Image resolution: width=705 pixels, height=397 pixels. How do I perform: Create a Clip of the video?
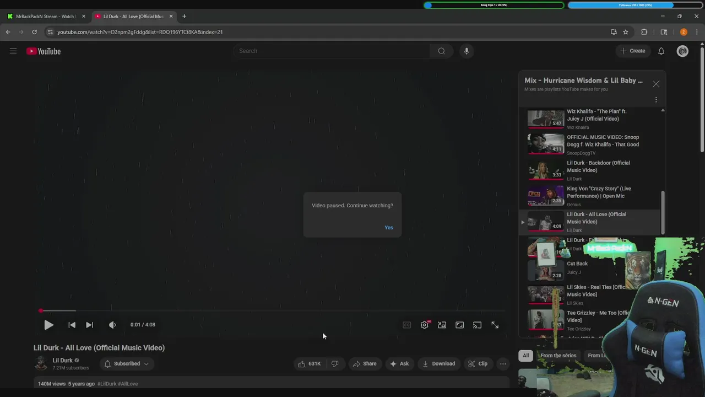coord(478,363)
